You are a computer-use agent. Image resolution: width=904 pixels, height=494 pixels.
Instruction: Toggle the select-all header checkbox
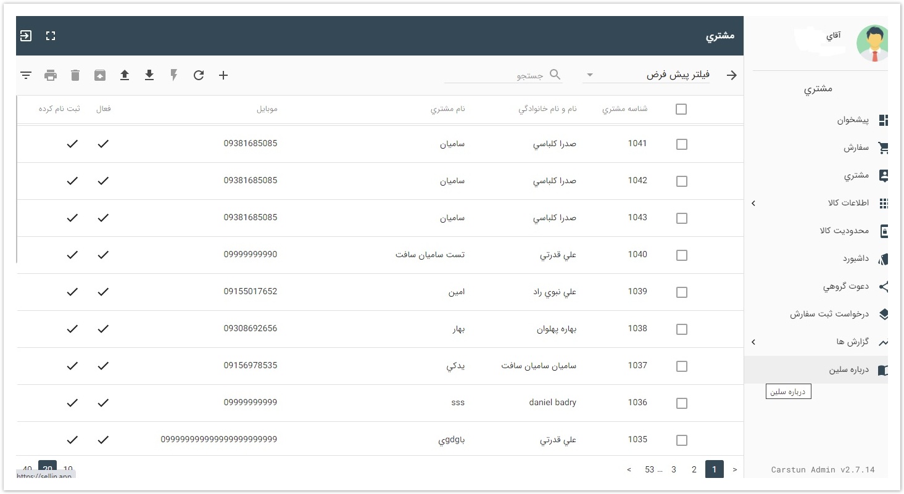[x=681, y=109]
